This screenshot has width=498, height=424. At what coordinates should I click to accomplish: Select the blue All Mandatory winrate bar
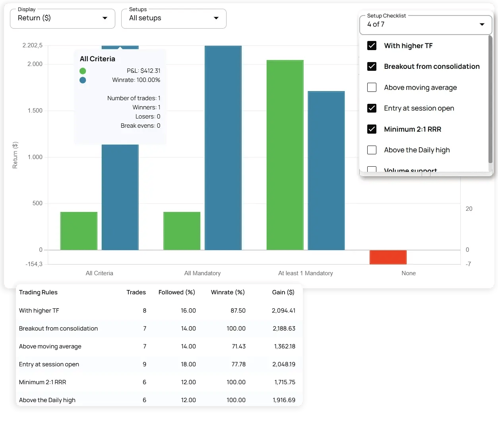(223, 148)
